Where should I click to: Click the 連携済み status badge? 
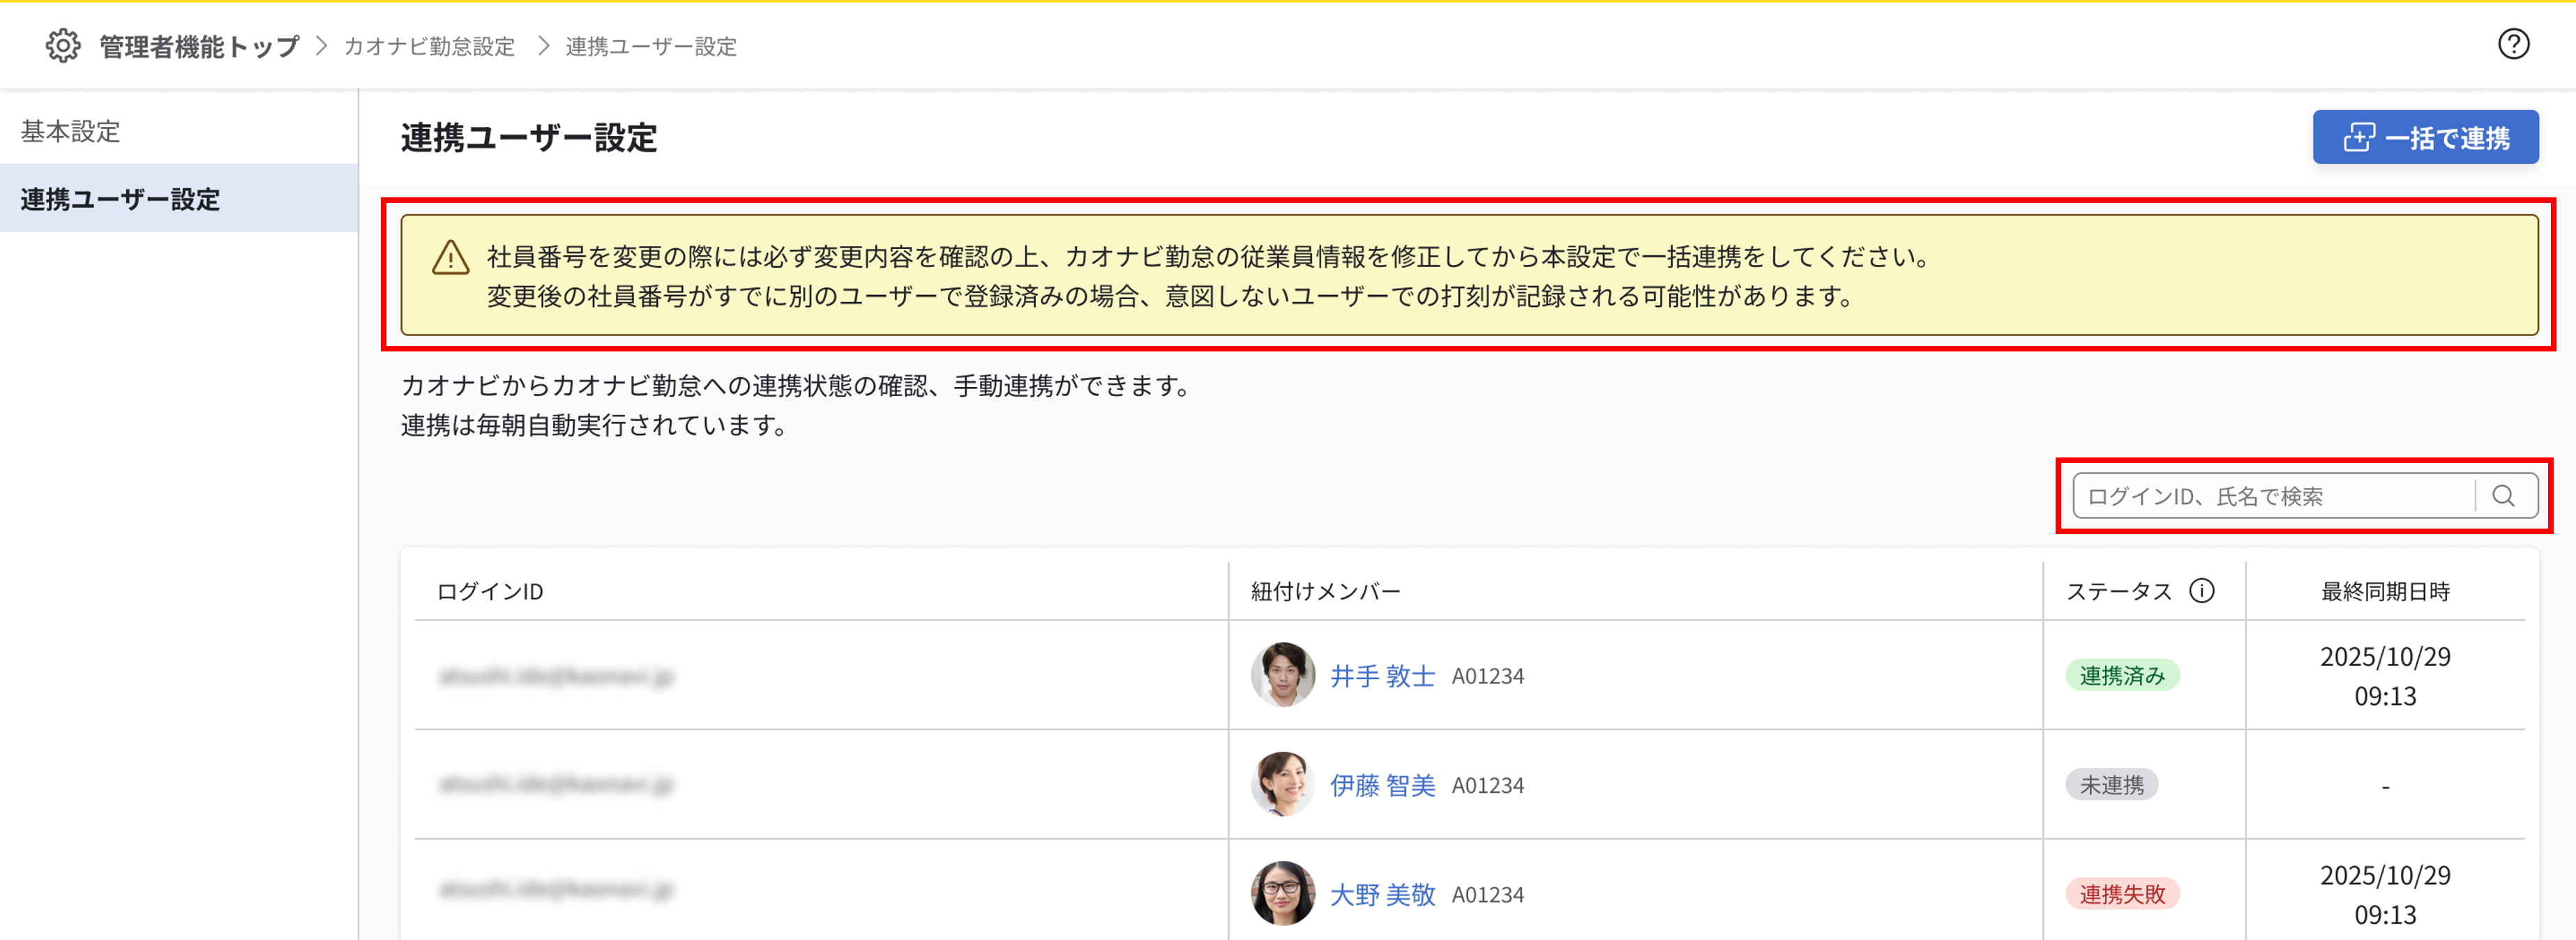pos(2122,676)
